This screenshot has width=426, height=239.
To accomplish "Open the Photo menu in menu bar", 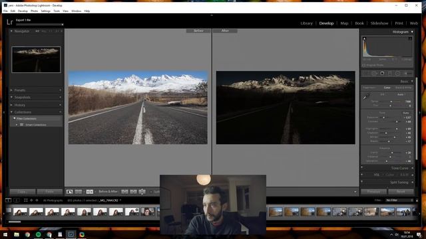I will 34,11.
